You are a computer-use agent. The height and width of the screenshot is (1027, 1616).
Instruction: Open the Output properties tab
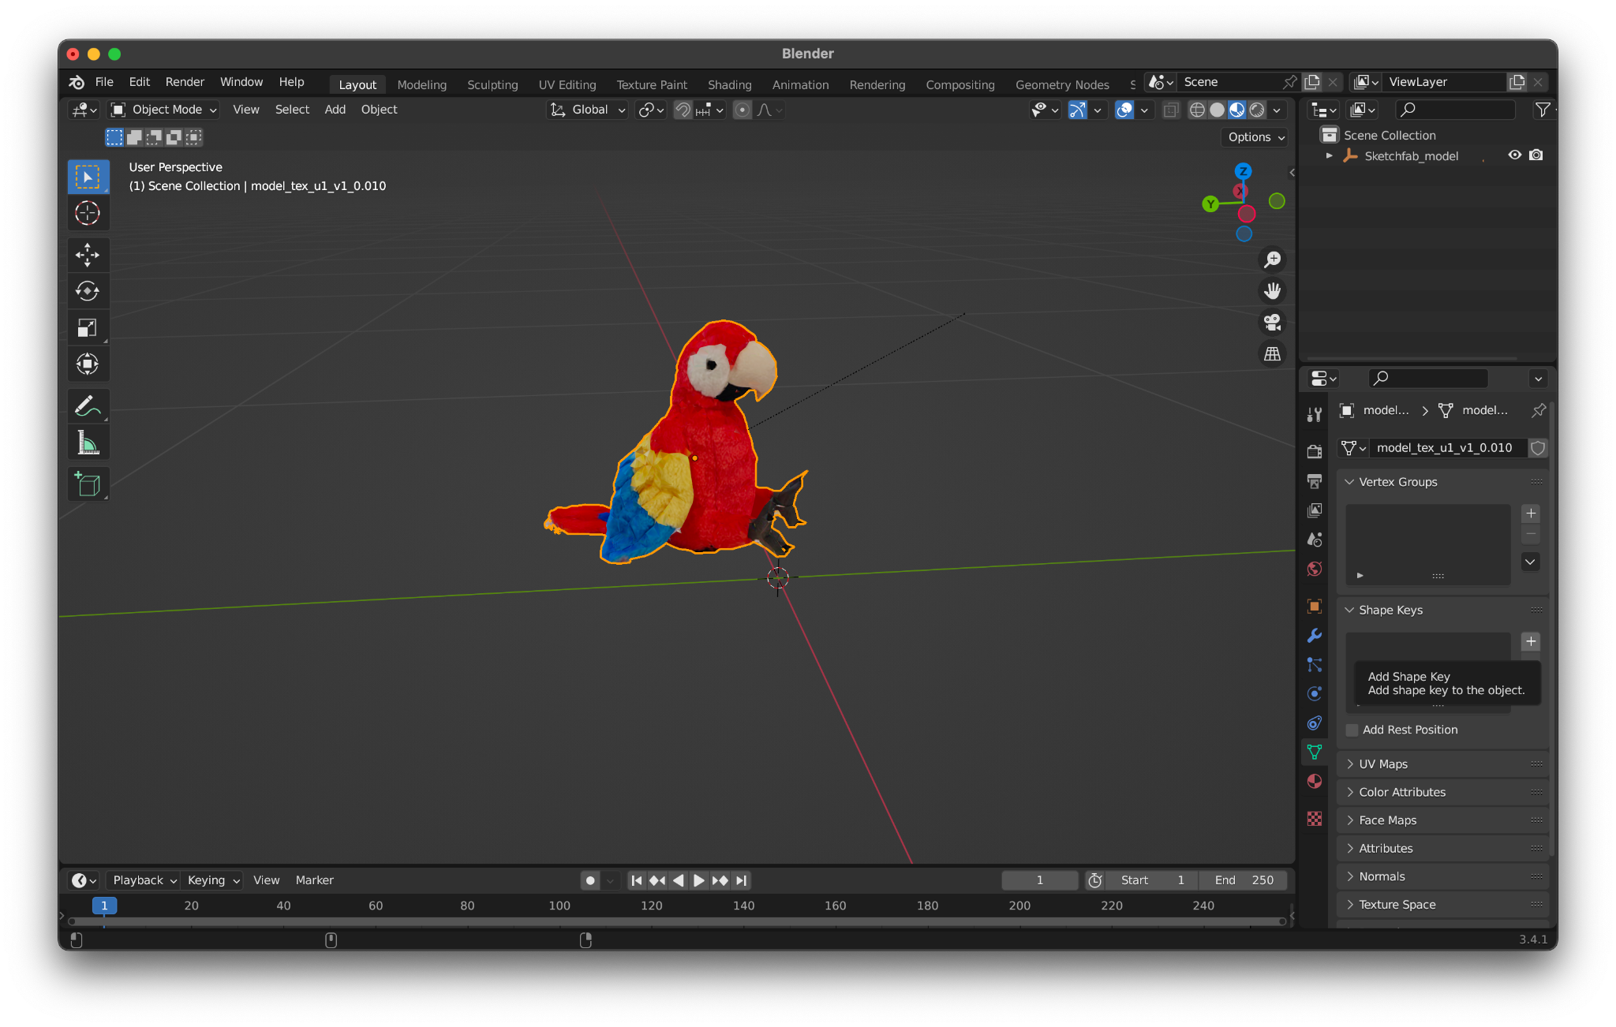pyautogui.click(x=1315, y=481)
